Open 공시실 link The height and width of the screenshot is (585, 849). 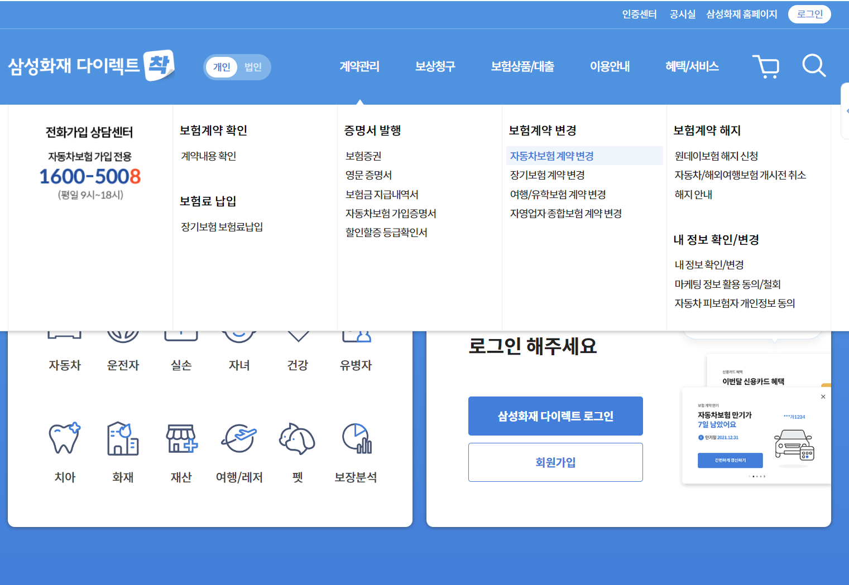tap(683, 14)
